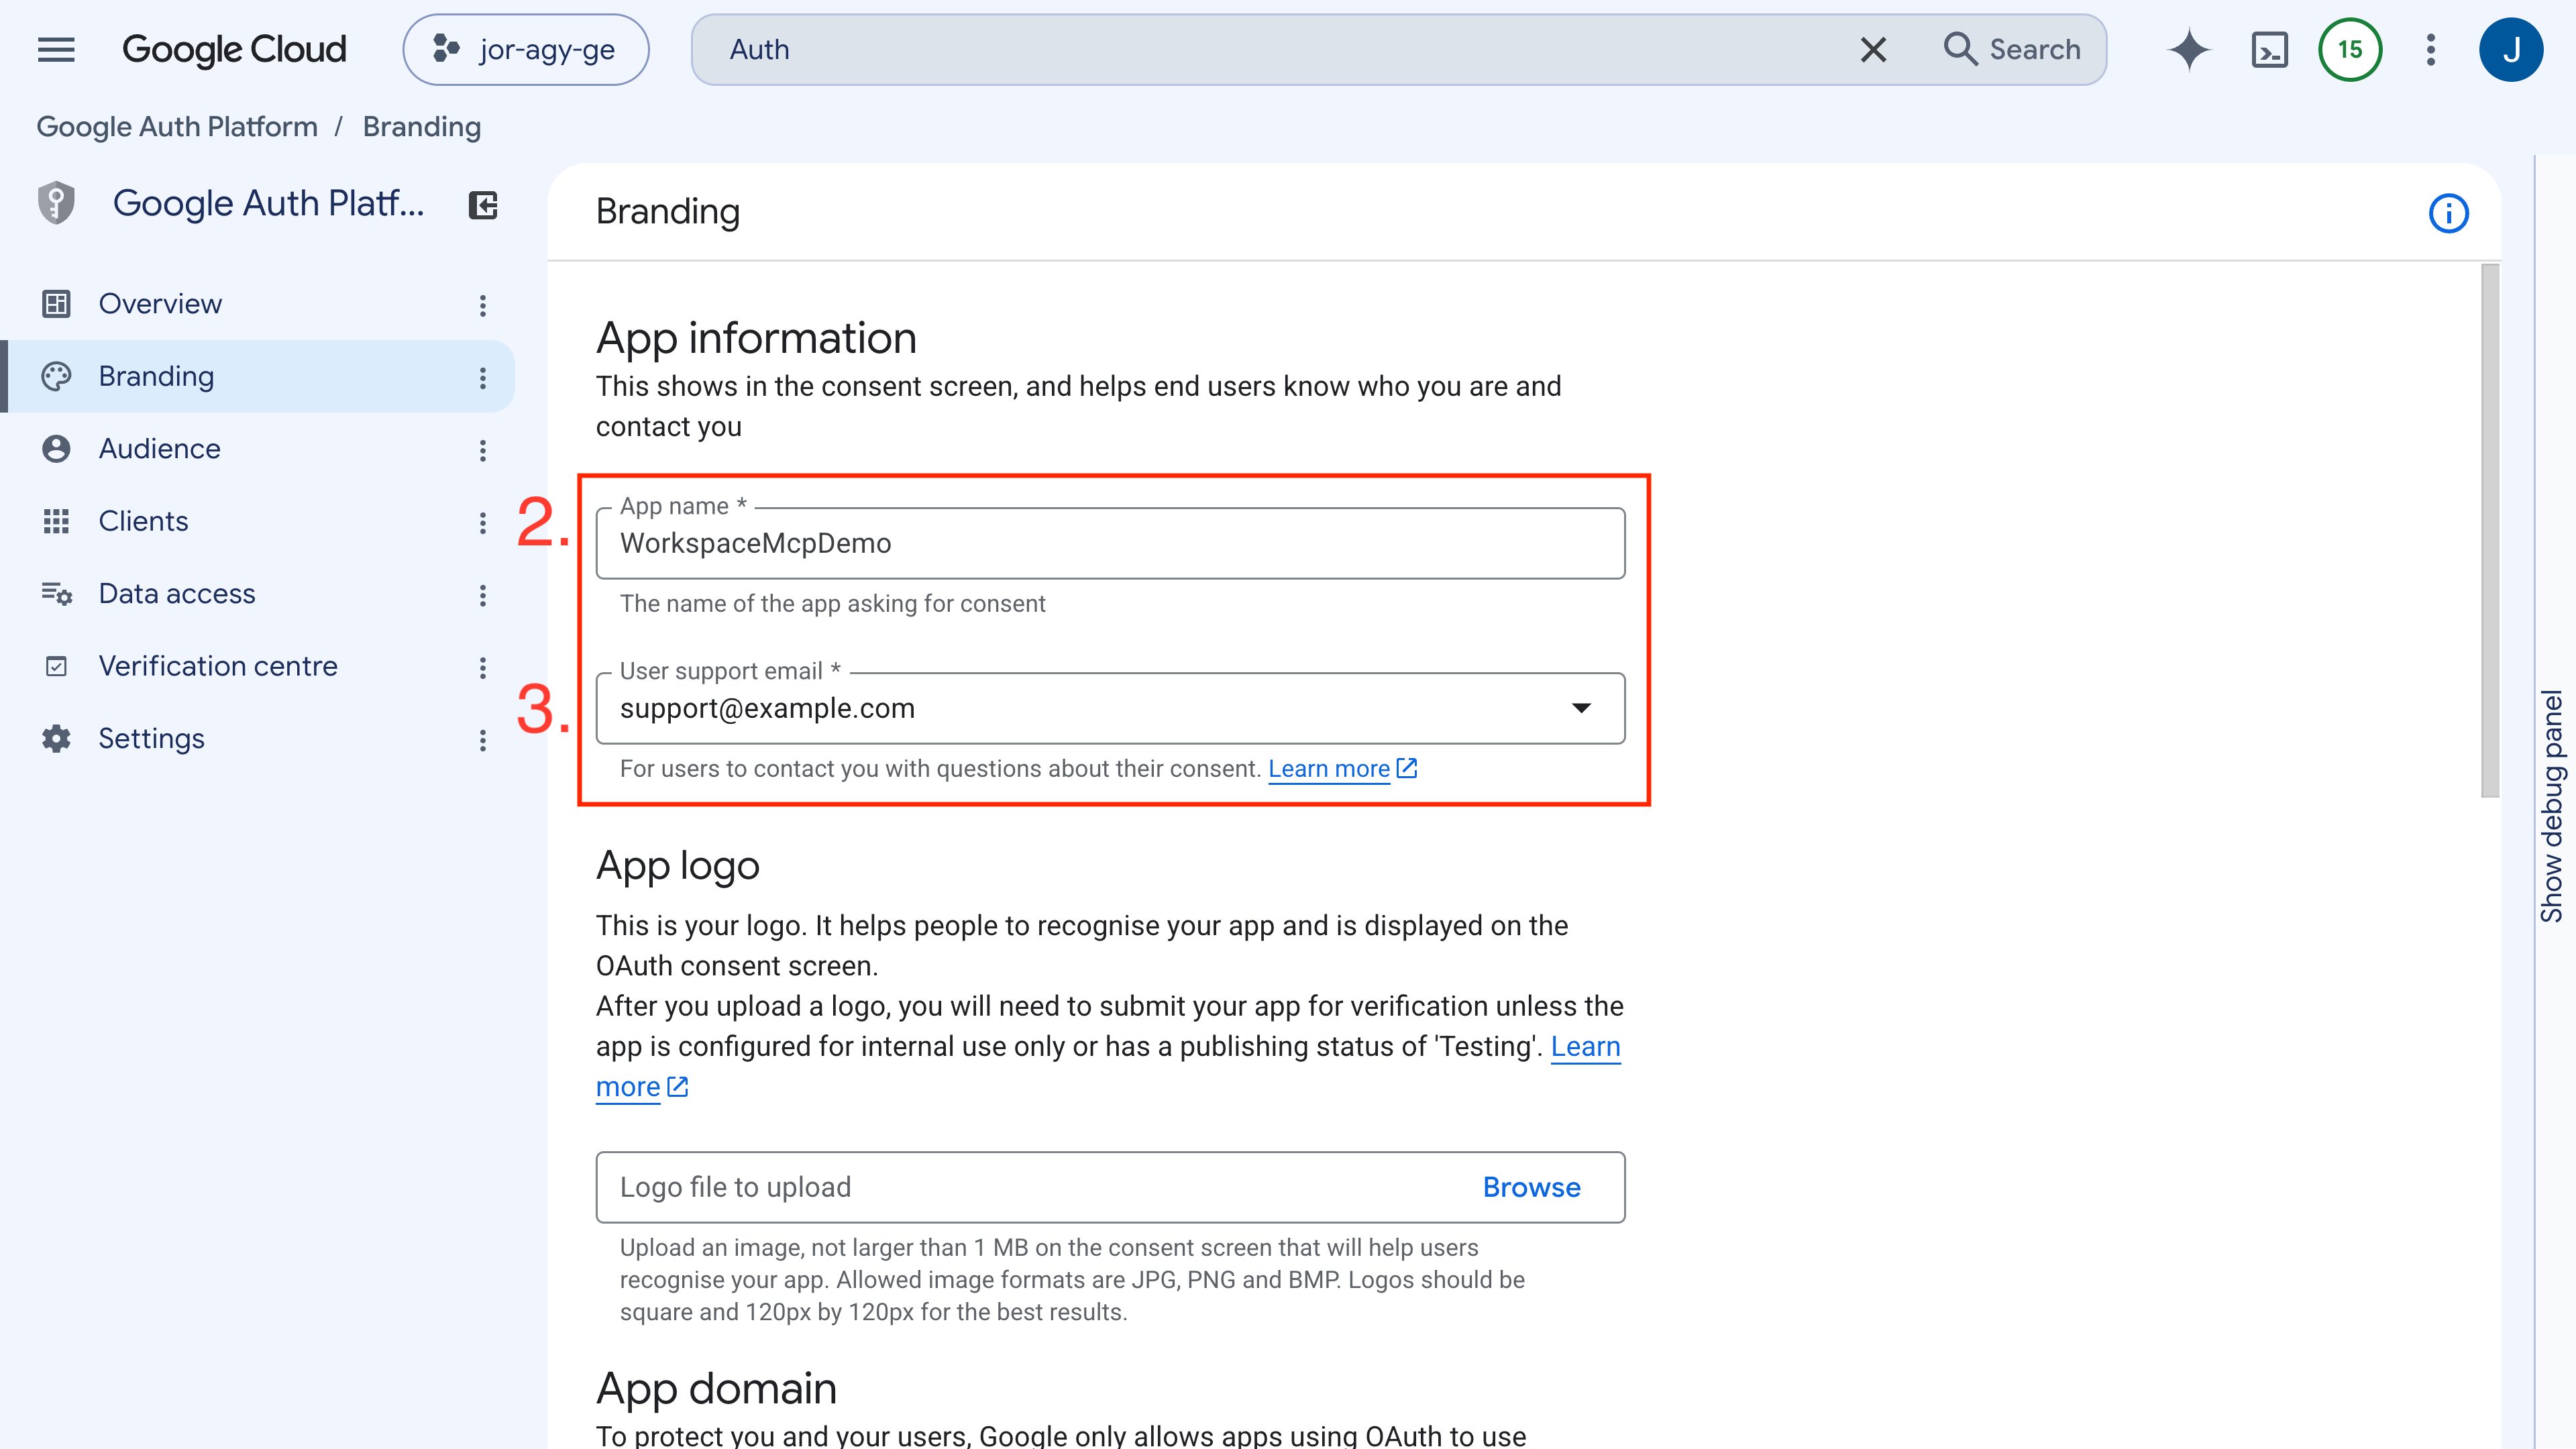Viewport: 2576px width, 1449px height.
Task: Click the App domain heading
Action: coord(716,1388)
